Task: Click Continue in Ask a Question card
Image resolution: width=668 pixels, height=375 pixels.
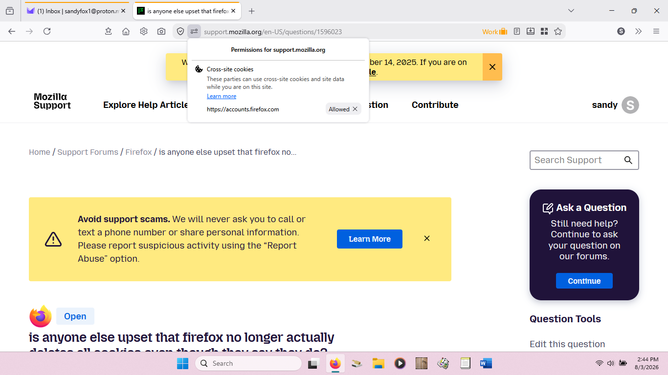Action: (584, 281)
